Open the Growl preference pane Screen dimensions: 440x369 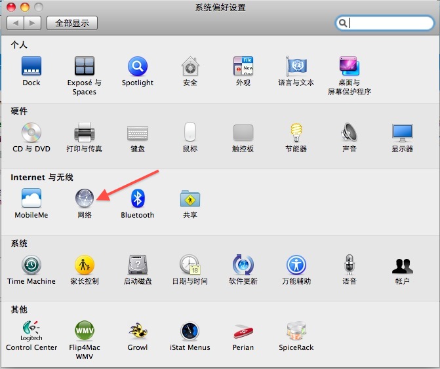137,331
